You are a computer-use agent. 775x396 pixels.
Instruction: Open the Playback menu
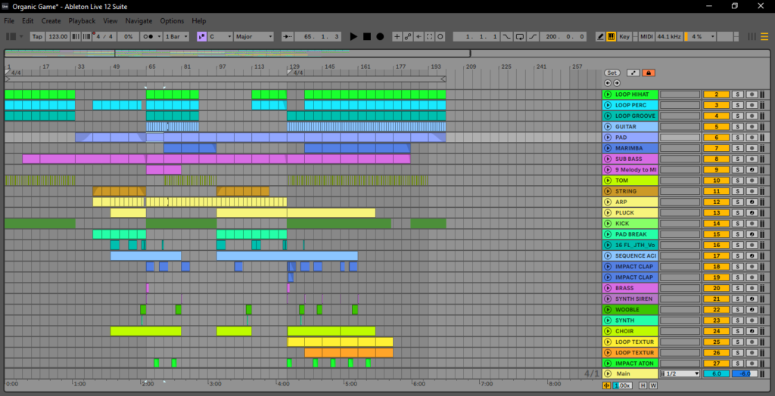coord(82,21)
